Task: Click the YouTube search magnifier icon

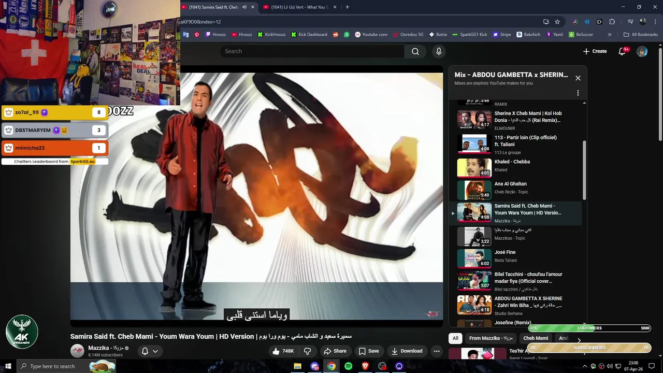Action: [x=415, y=51]
